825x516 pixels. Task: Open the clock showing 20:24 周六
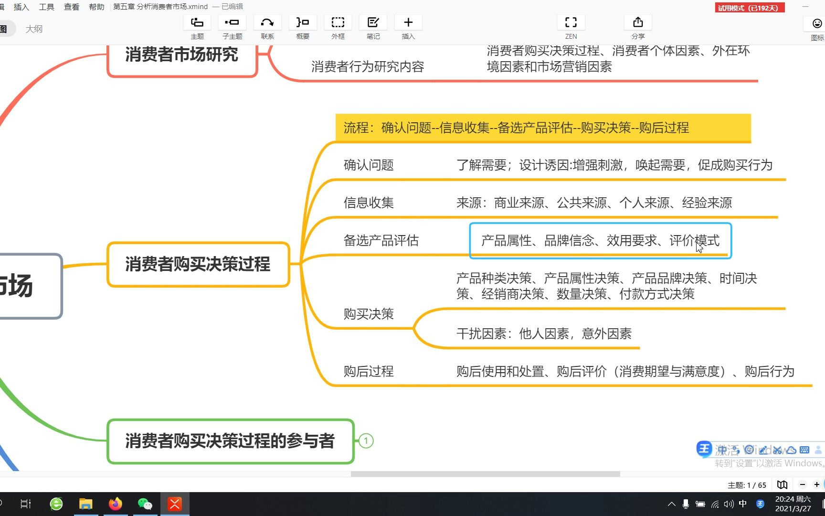click(793, 504)
